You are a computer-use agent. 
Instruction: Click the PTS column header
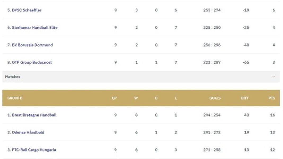(272, 98)
